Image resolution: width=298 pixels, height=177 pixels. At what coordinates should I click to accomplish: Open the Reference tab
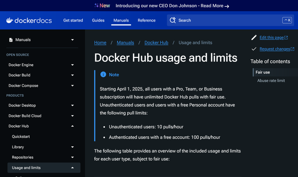tap(146, 21)
